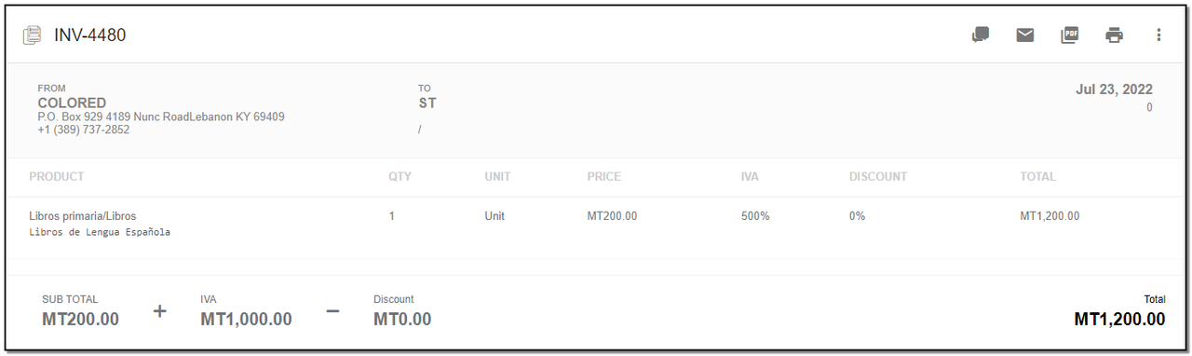Open the more options menu

[1158, 35]
